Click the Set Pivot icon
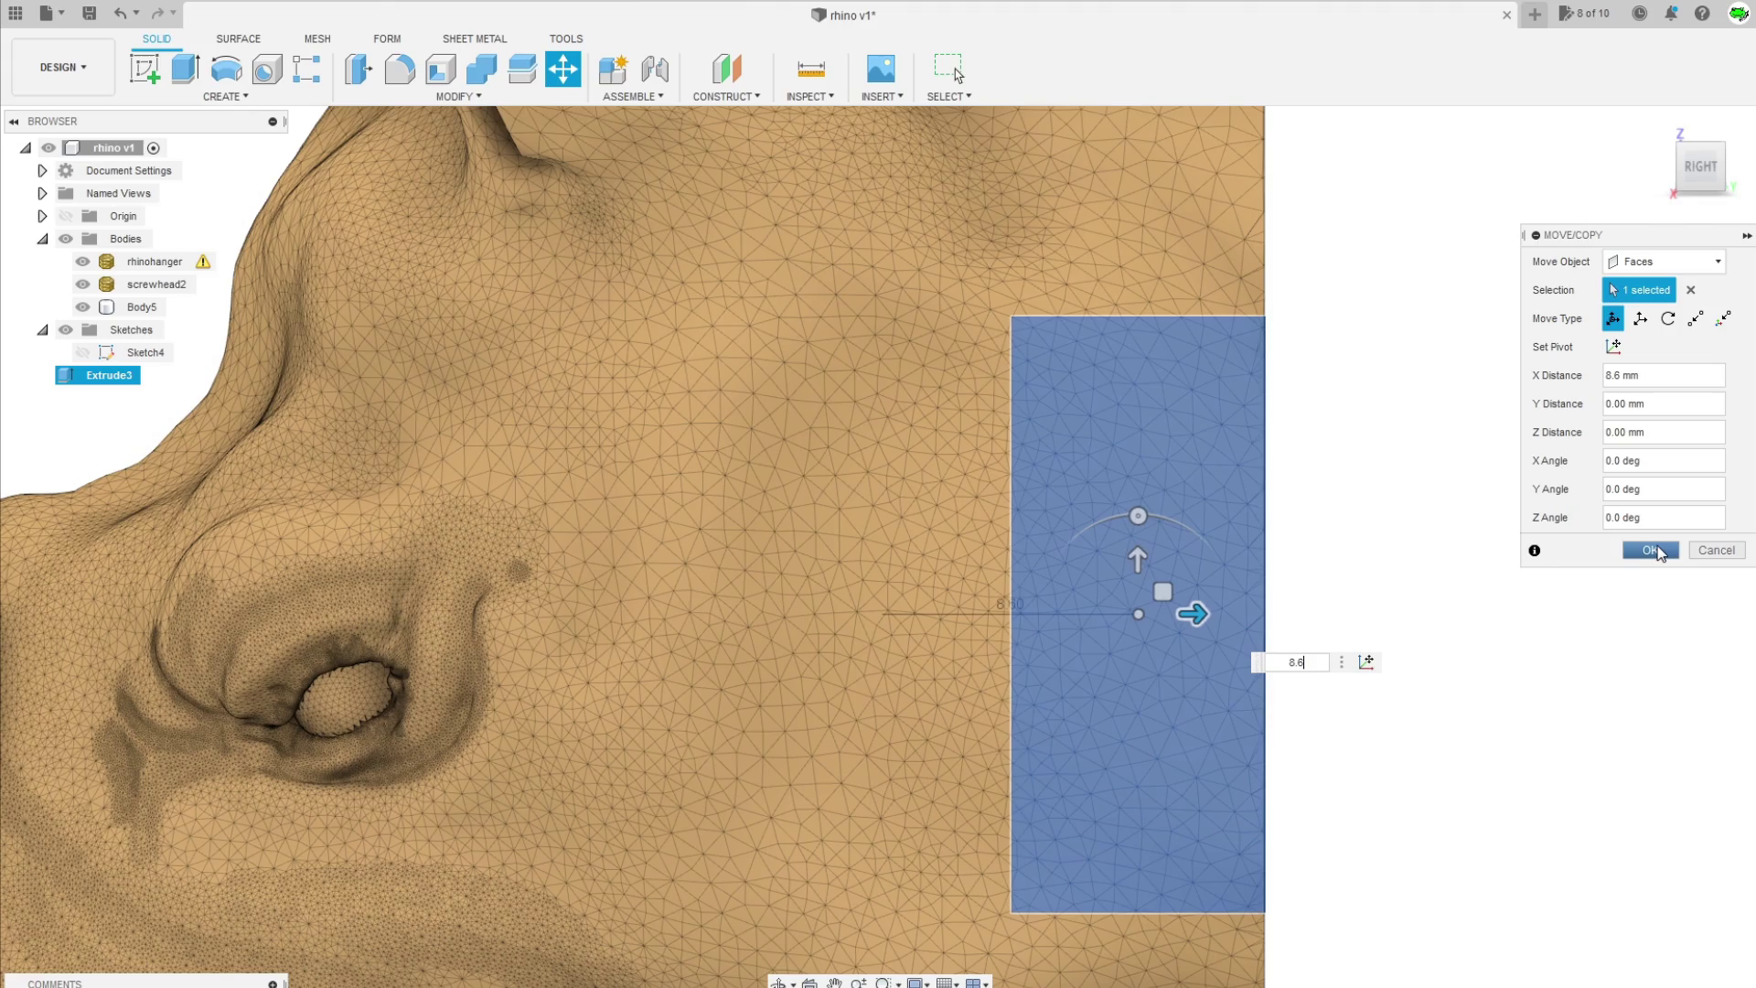 click(1612, 346)
